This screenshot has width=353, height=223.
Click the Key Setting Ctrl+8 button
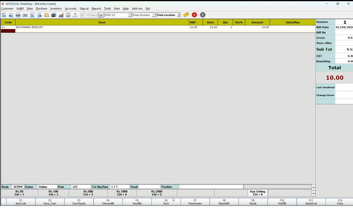click(x=258, y=193)
